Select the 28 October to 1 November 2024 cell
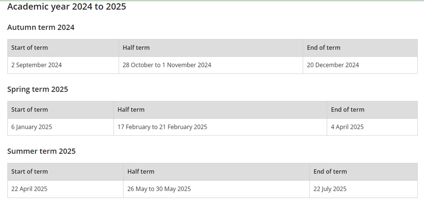This screenshot has width=424, height=205. click(211, 65)
